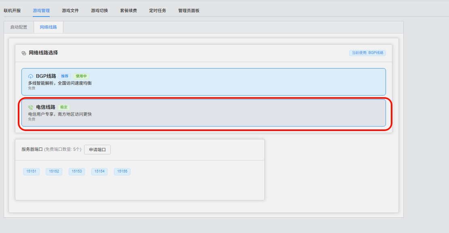Switch to the 启动配置 sub-tab

click(x=19, y=27)
